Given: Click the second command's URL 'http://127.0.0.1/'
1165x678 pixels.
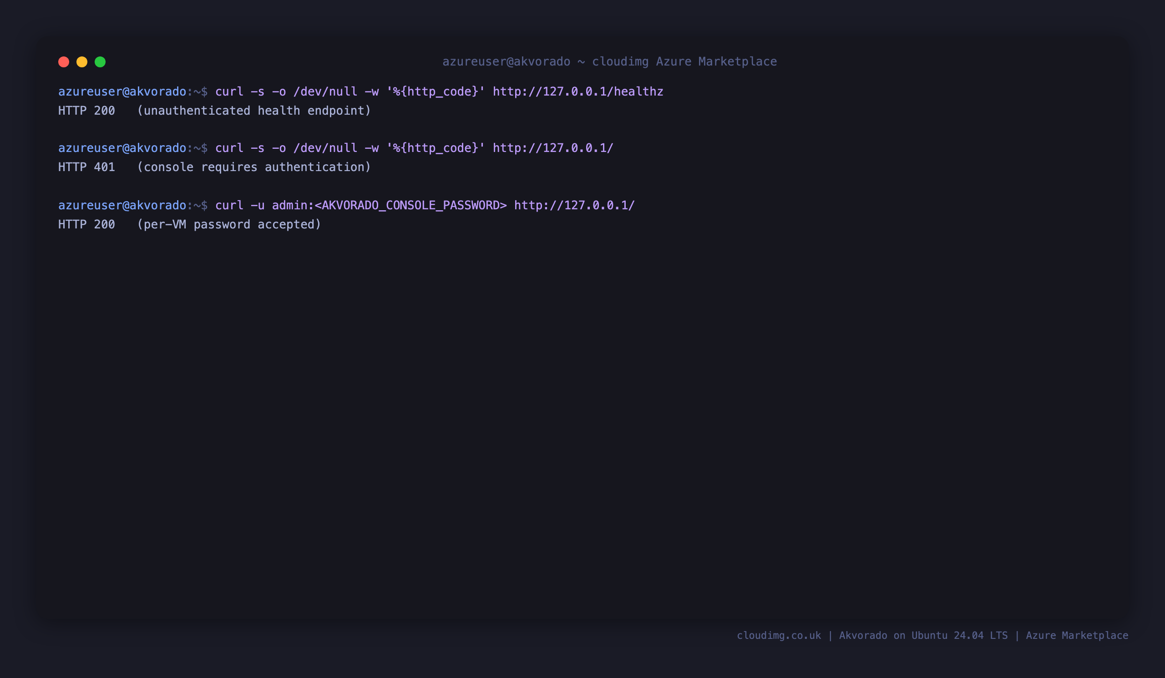Looking at the screenshot, I should tap(553, 148).
